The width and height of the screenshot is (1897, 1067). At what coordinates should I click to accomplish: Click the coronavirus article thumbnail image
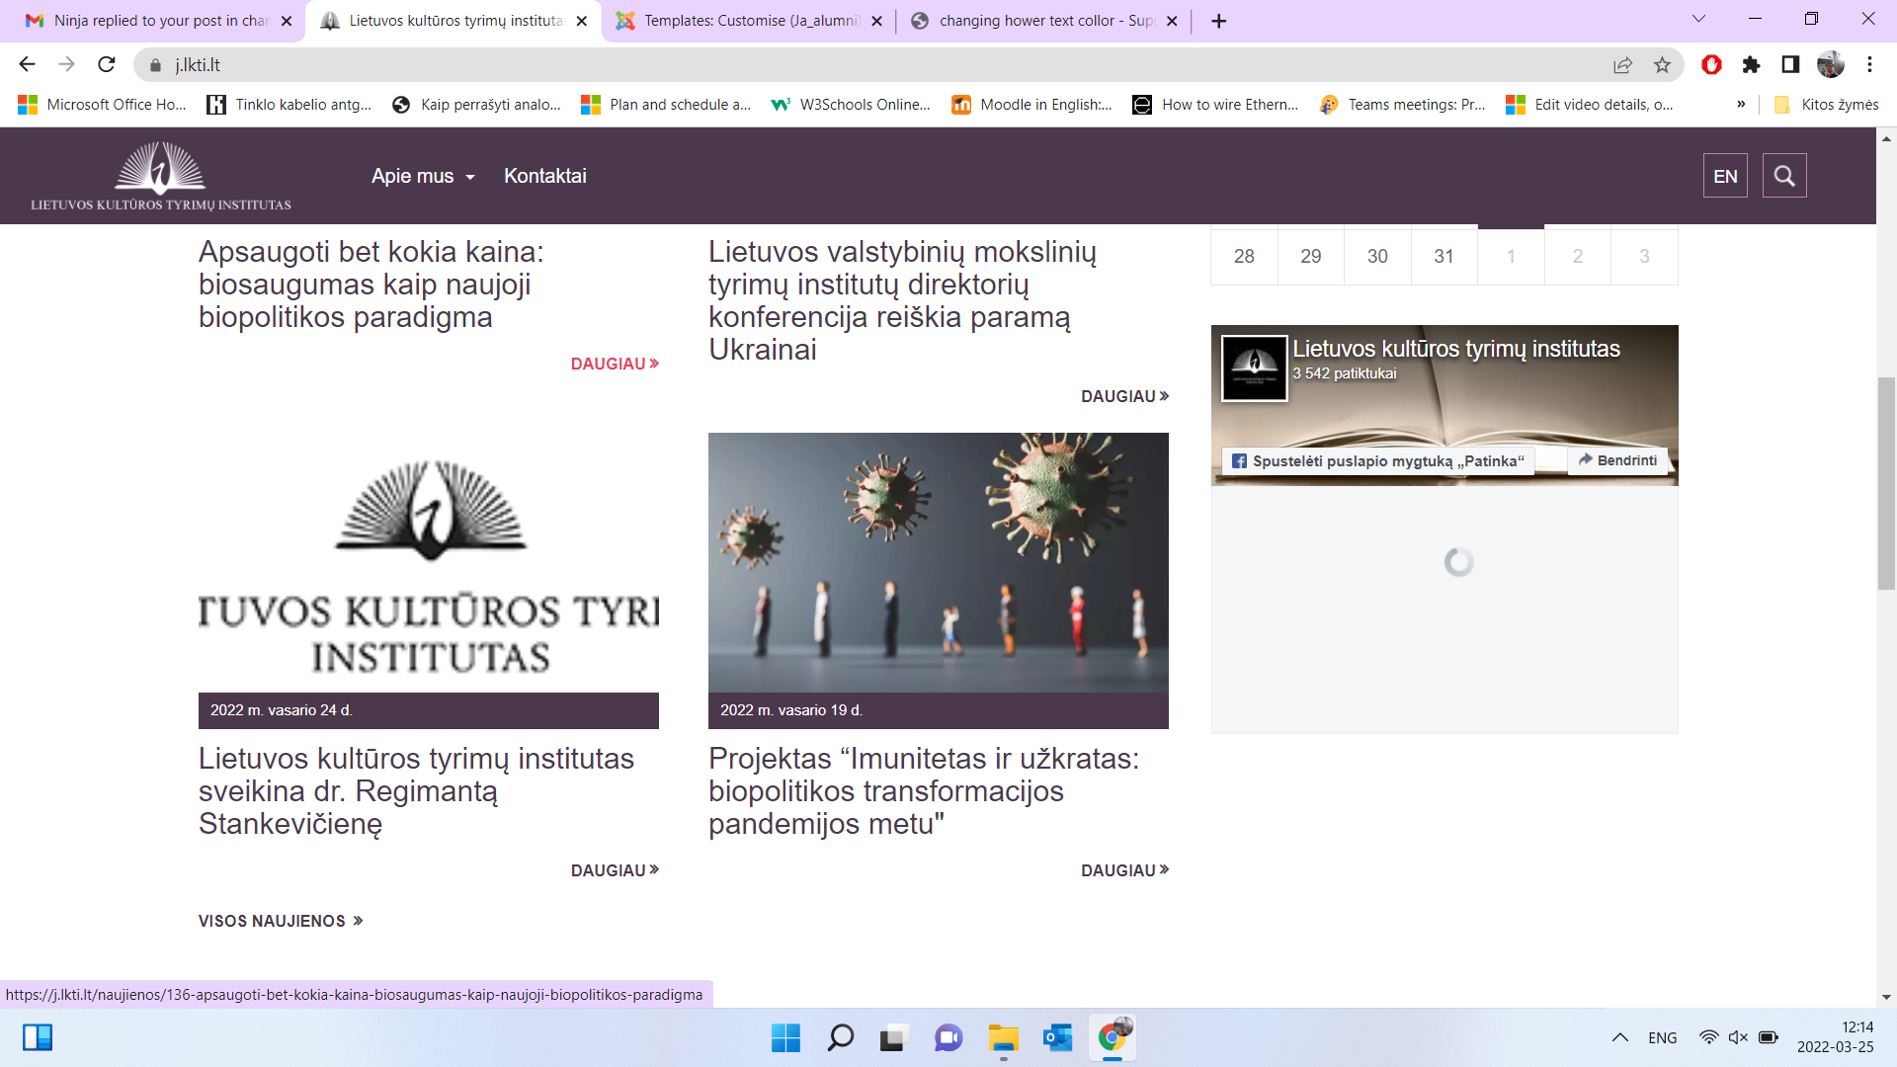tap(938, 562)
